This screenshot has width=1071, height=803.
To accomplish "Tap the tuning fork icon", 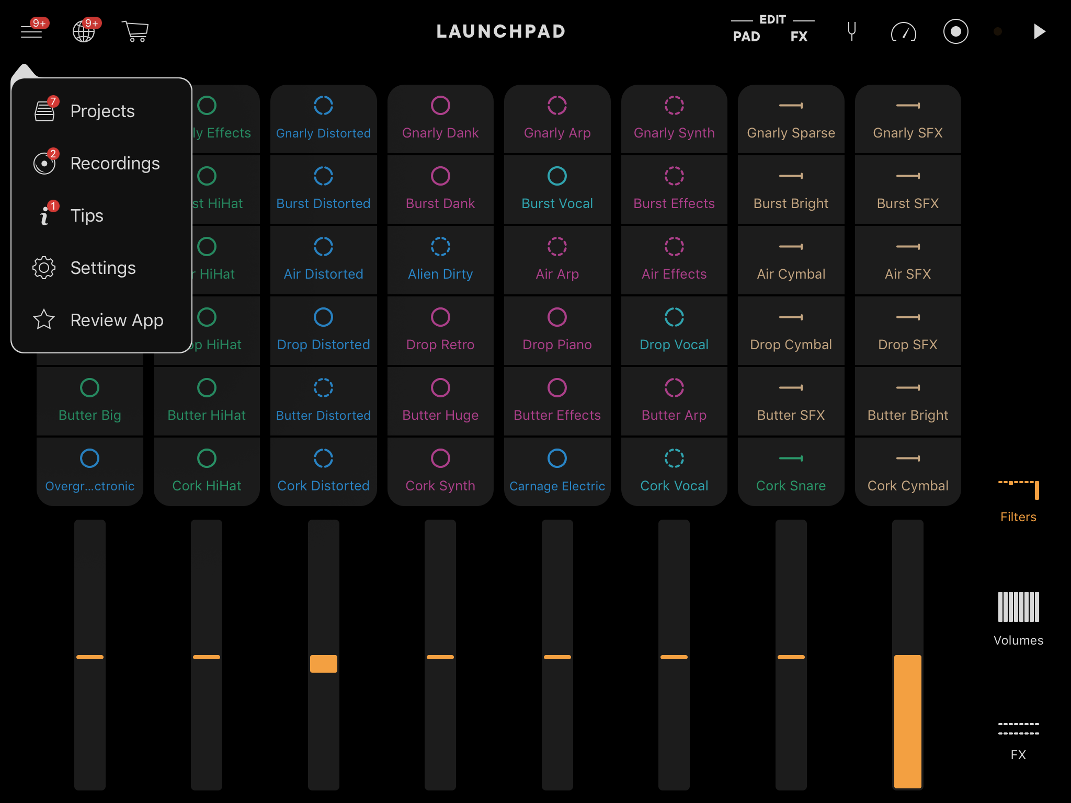I will pos(851,31).
